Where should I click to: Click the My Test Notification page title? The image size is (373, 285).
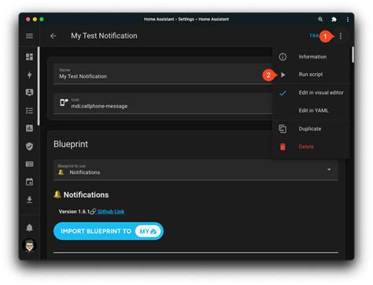[x=104, y=35]
